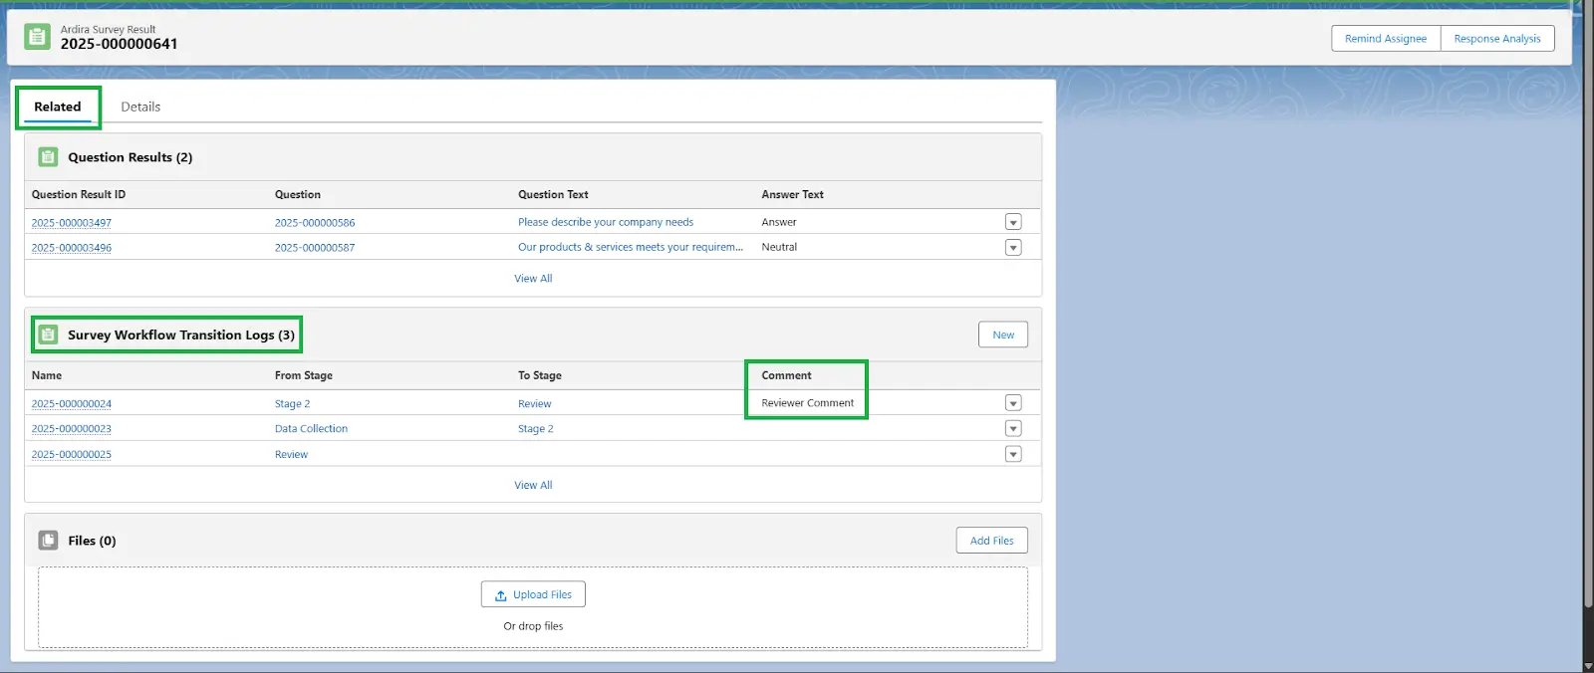Open row actions for transition log 2025-000000023
This screenshot has height=673, width=1594.
[x=1013, y=428]
